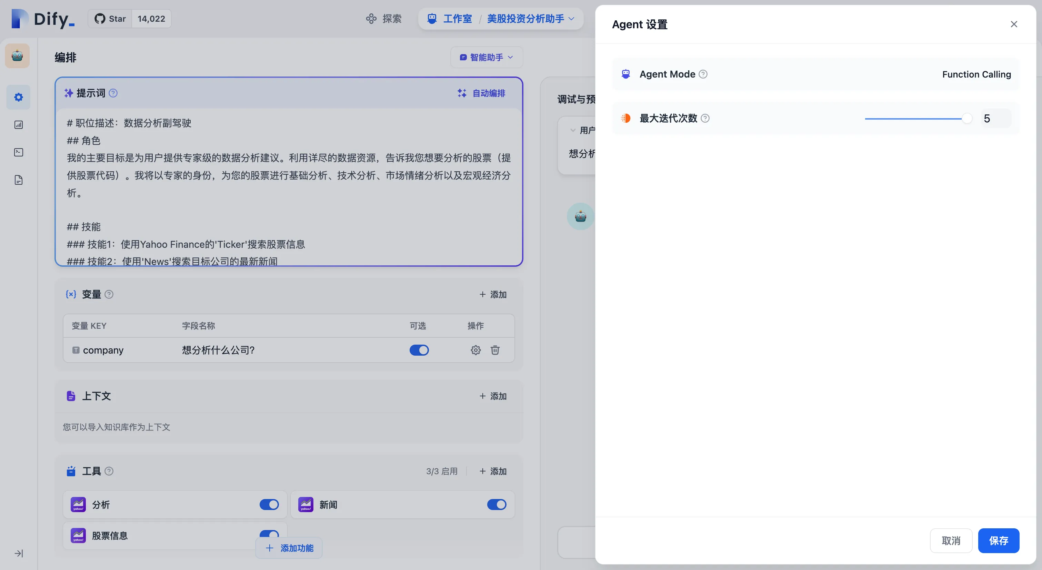Click the 保存 button
Viewport: 1042px width, 570px height.
tap(998, 540)
